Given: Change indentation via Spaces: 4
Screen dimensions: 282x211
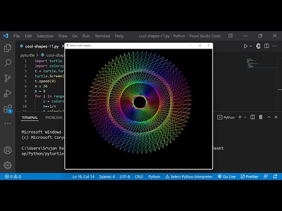Looking at the screenshot, I should click(x=107, y=176).
